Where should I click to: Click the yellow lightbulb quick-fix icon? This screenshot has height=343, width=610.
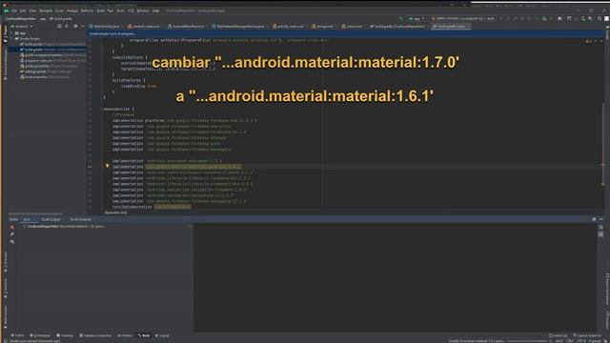tap(108, 166)
